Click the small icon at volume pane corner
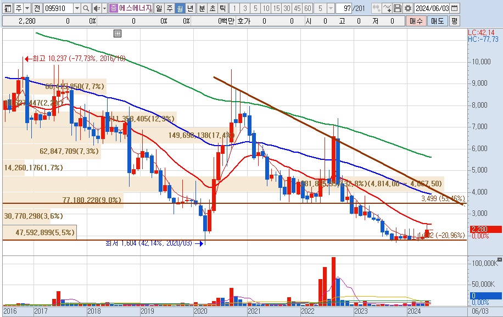The width and height of the screenshot is (503, 317). [500, 259]
